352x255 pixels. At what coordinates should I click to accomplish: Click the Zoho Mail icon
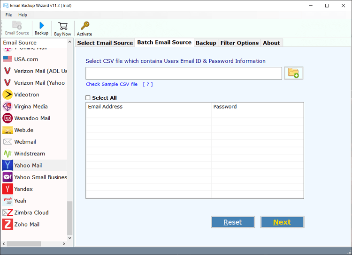pos(8,224)
